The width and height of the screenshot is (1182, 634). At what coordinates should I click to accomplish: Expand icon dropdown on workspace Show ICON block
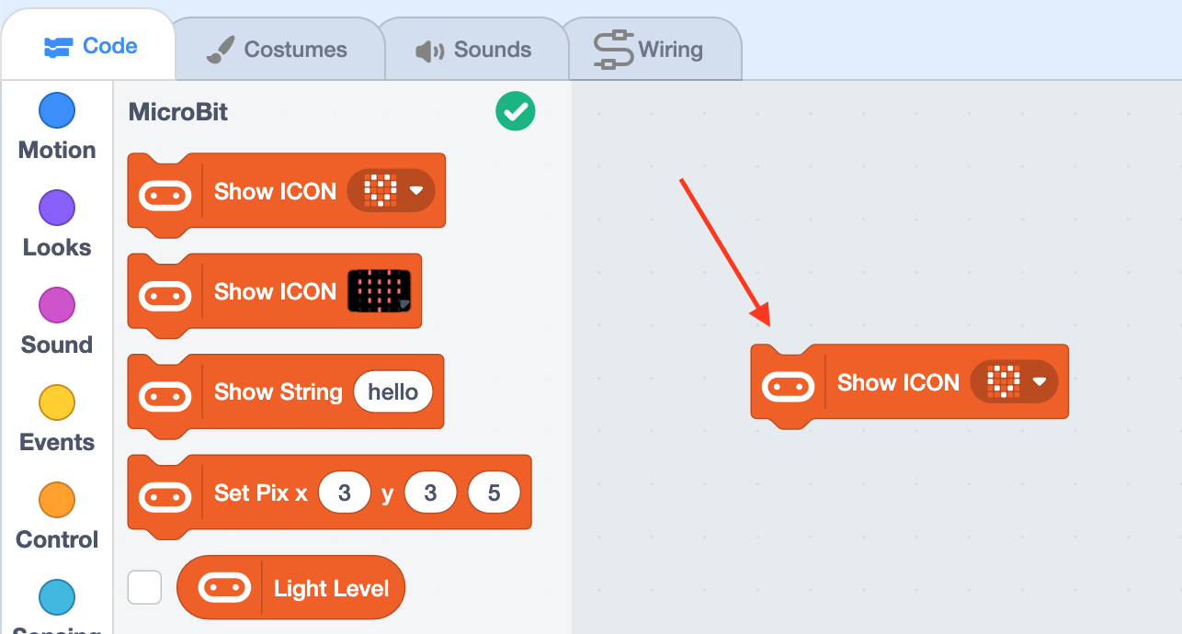tap(1014, 381)
